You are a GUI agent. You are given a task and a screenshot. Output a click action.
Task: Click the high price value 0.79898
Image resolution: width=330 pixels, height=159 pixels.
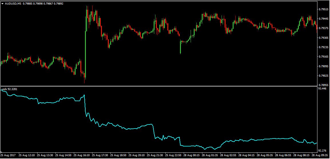coord(38,3)
